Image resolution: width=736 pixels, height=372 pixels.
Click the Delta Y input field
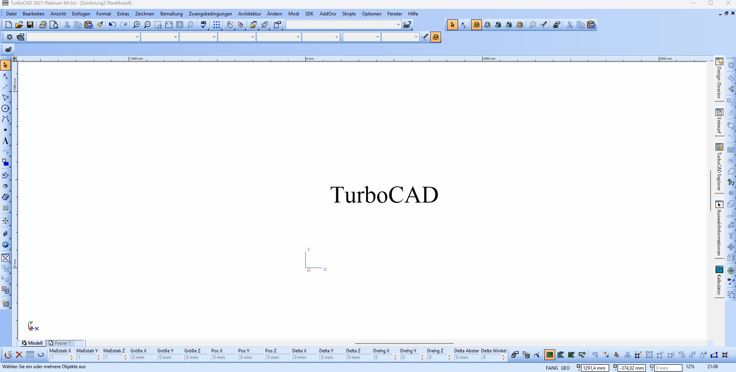coord(332,357)
